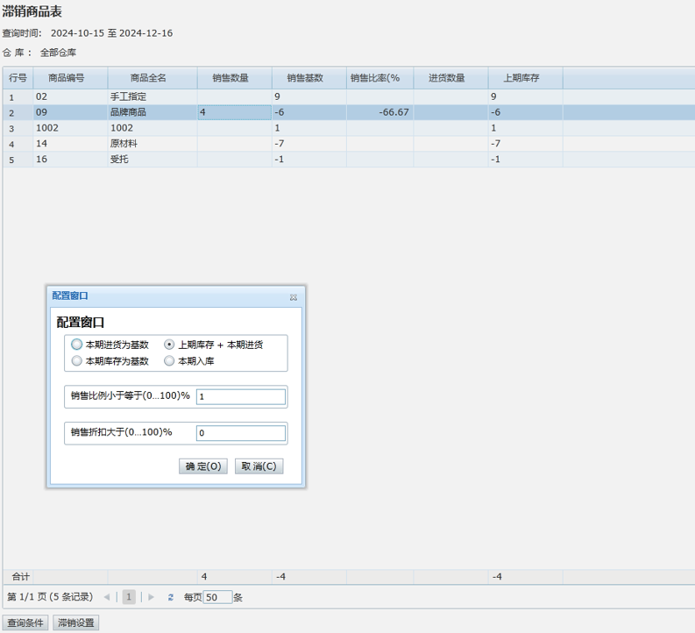This screenshot has width=695, height=633.
Task: Focus the 销售折扣大于 input field
Action: (x=241, y=433)
